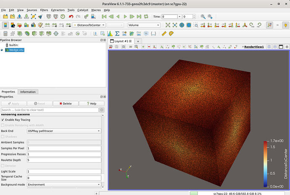This screenshot has width=290, height=195.
Task: Click the RenderView1 label link
Action: (x=254, y=47)
